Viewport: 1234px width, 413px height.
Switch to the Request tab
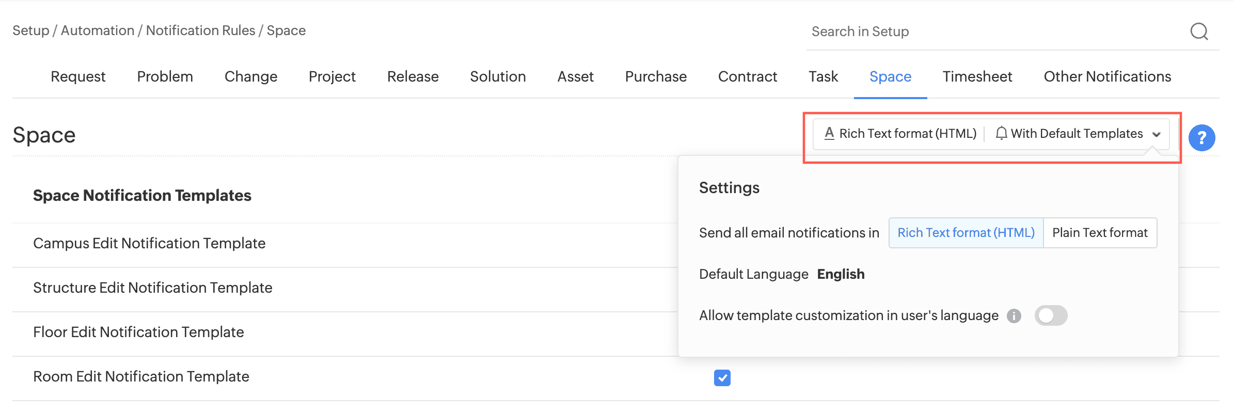[78, 76]
